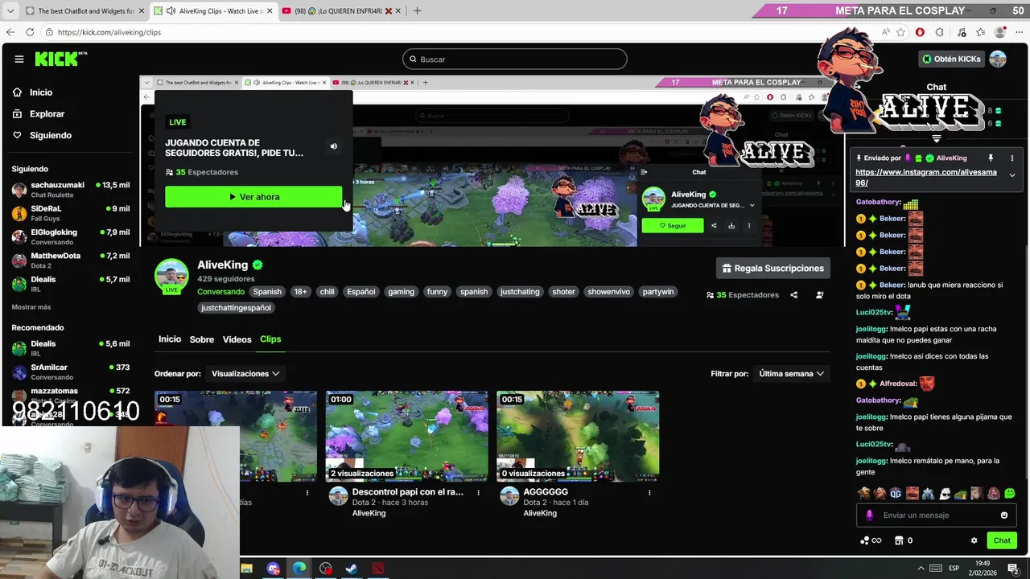This screenshot has height=579, width=1030.
Task: Click the Obtén KICKs button
Action: point(951,59)
